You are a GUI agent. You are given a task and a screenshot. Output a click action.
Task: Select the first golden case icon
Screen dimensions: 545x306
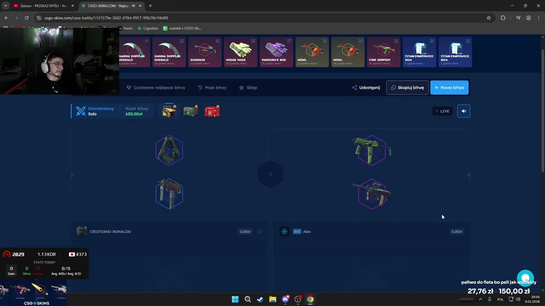click(169, 110)
